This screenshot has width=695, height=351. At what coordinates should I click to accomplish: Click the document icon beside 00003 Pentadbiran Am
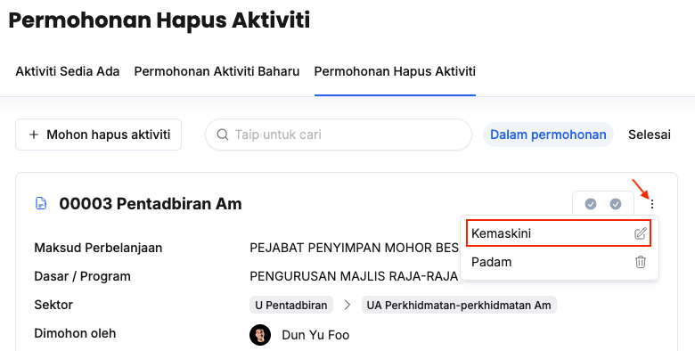41,203
